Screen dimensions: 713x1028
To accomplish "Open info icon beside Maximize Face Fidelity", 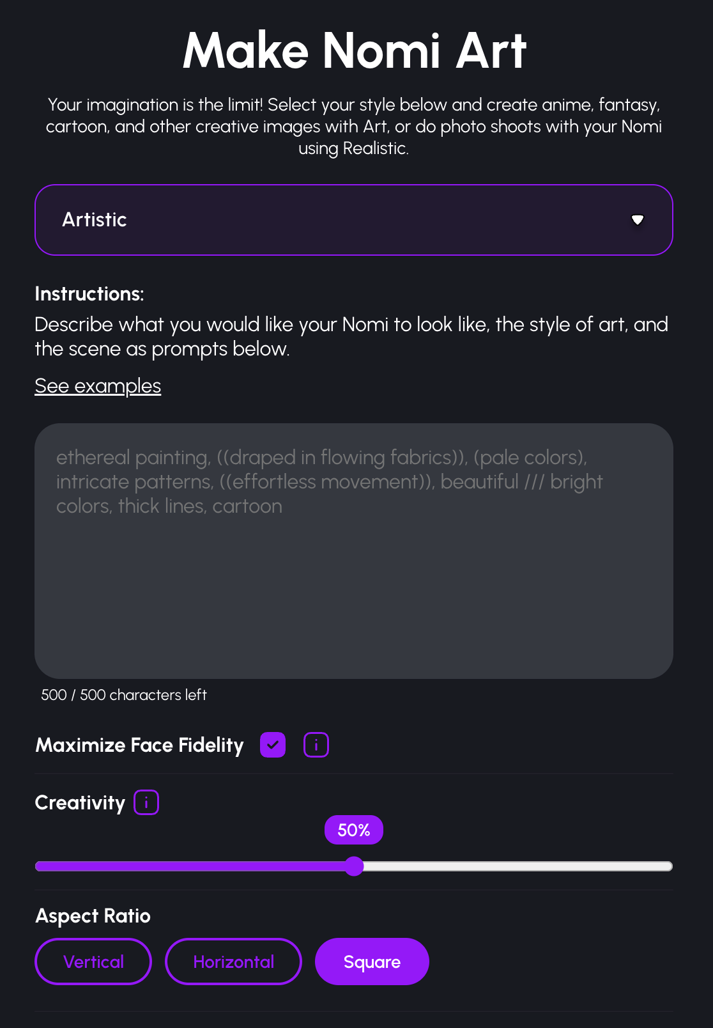I will coord(316,745).
